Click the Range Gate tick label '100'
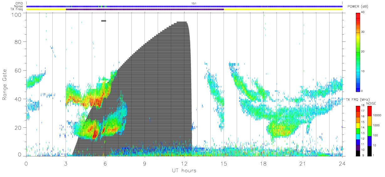Viewport: 385px width, 177px height. click(x=16, y=15)
